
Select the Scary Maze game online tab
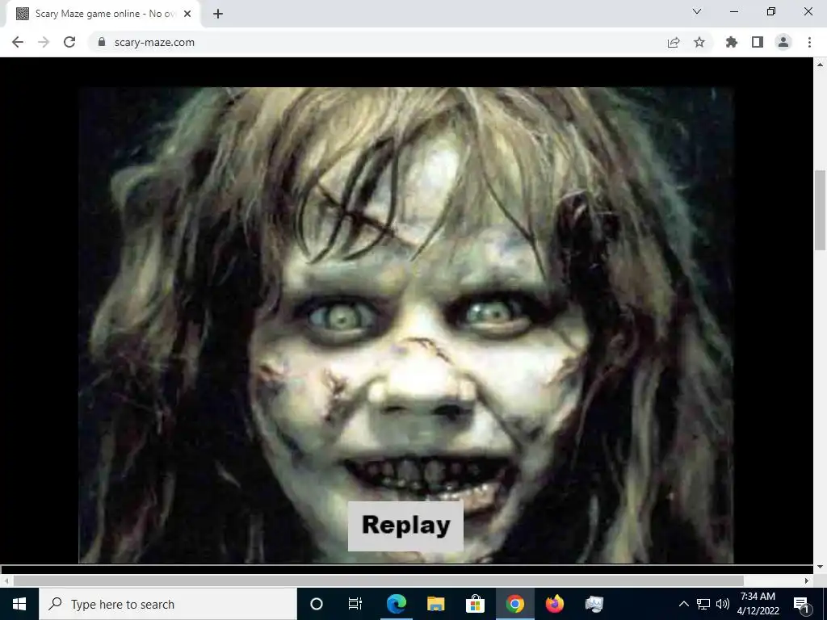coord(103,14)
